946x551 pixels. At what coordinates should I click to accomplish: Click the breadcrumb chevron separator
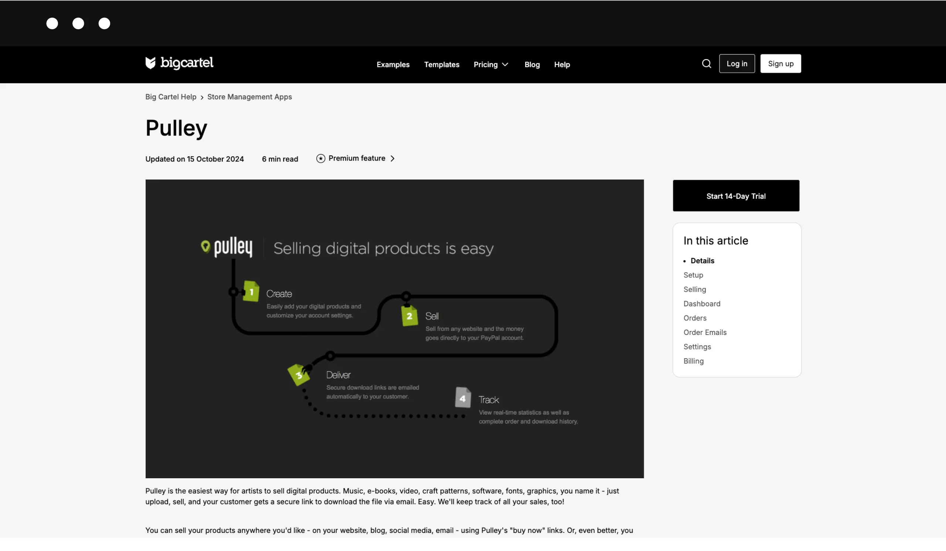[x=202, y=97]
